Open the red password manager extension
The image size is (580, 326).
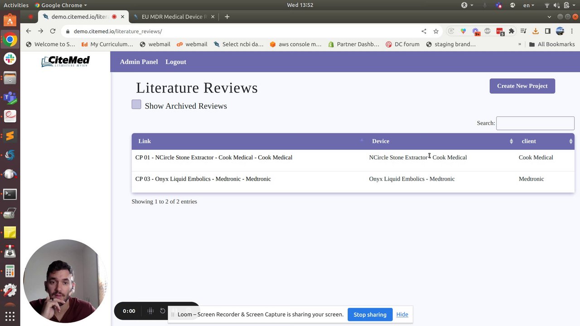(500, 31)
